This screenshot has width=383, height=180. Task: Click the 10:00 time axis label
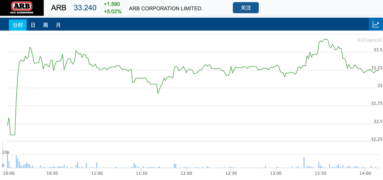[x=9, y=173]
